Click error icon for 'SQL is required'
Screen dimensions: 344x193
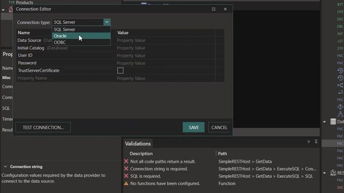[x=126, y=176]
